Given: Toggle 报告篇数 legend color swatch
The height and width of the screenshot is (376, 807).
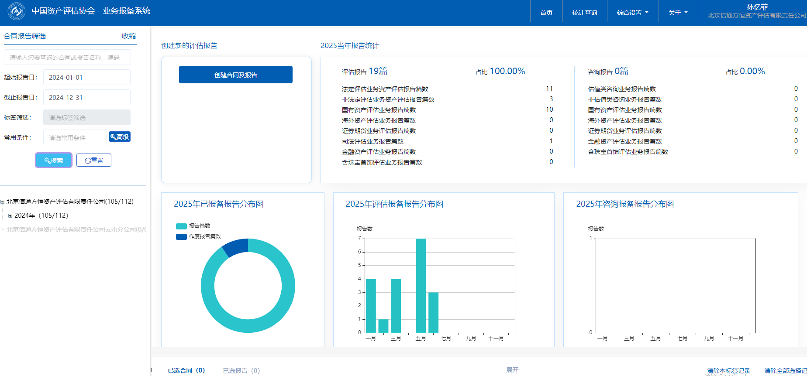Looking at the screenshot, I should [181, 226].
